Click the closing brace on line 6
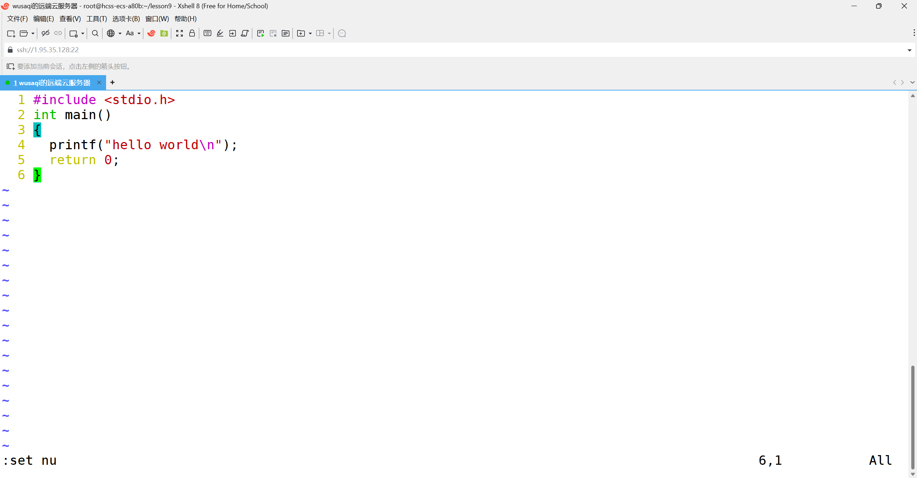This screenshot has height=478, width=917. coord(37,175)
